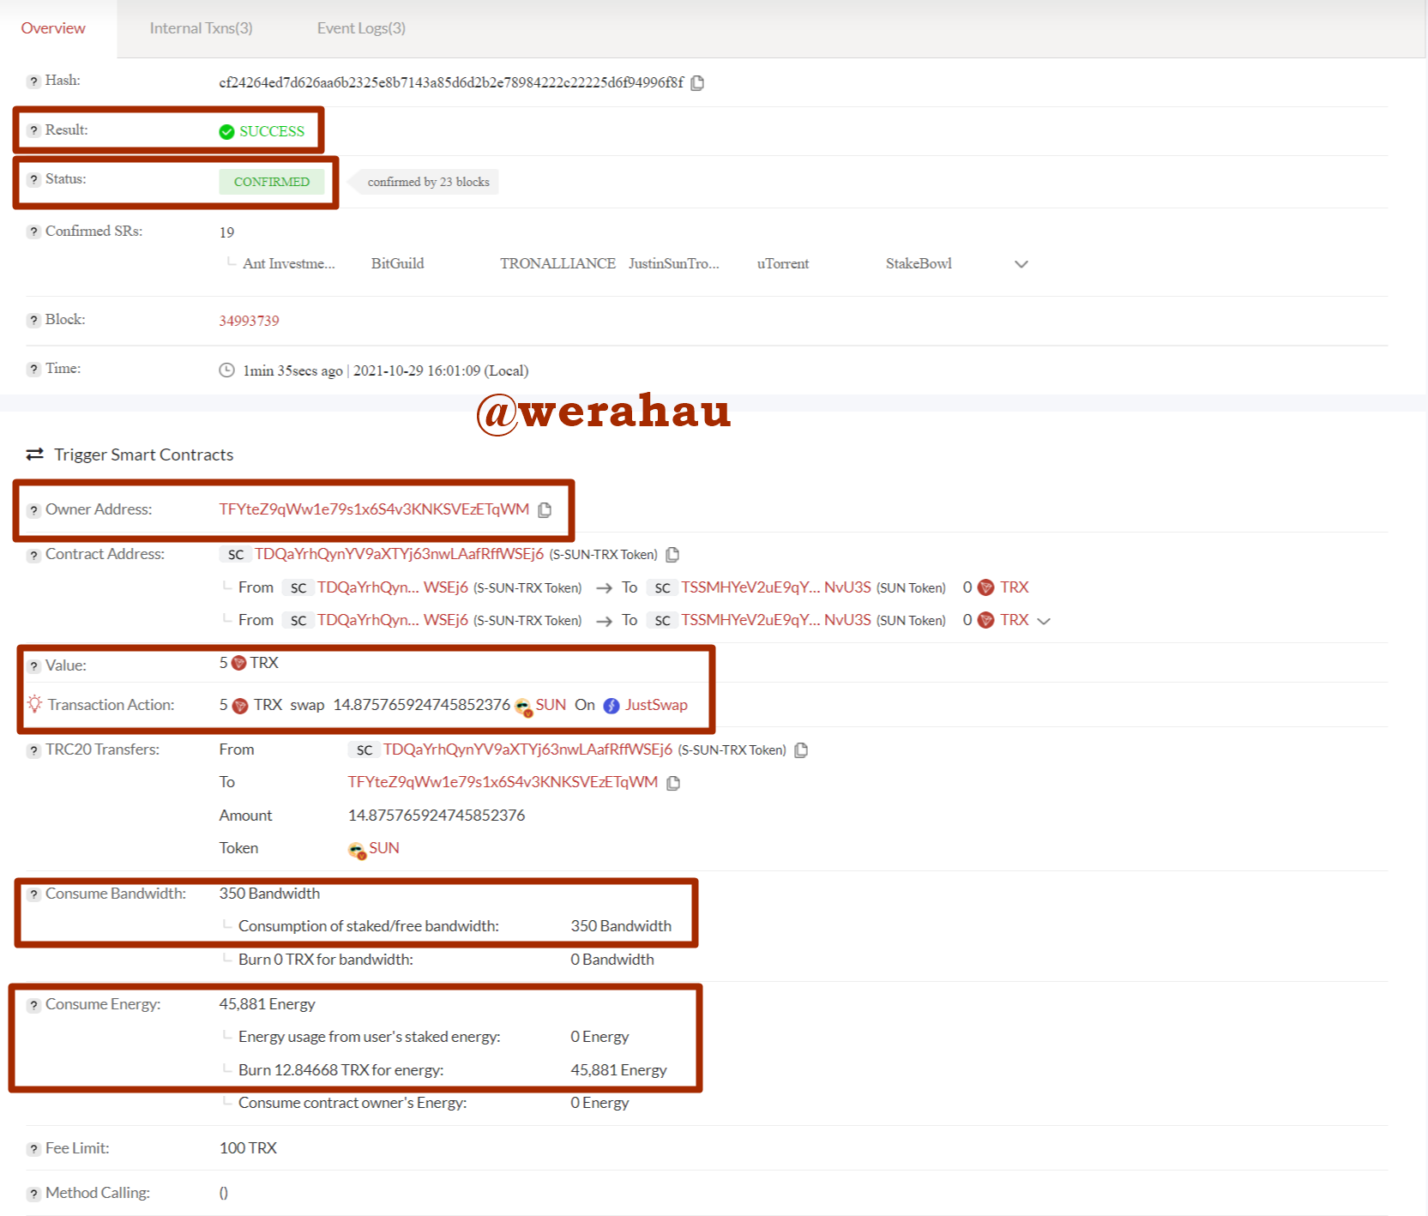Copy the TRC20 Transfers To address
Viewport: 1428px width, 1216px height.
tap(673, 783)
